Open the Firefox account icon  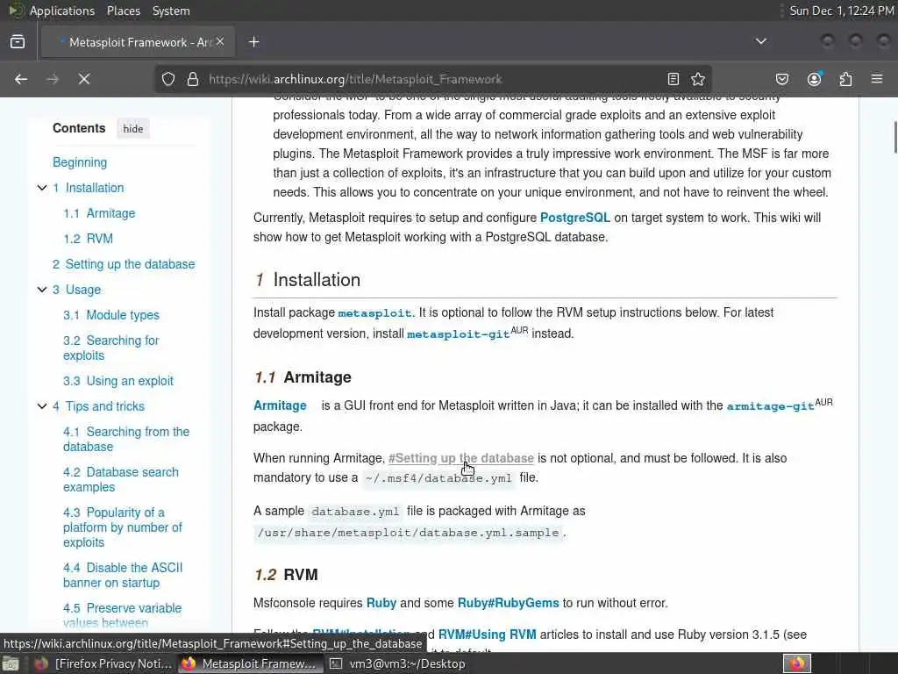(x=815, y=79)
